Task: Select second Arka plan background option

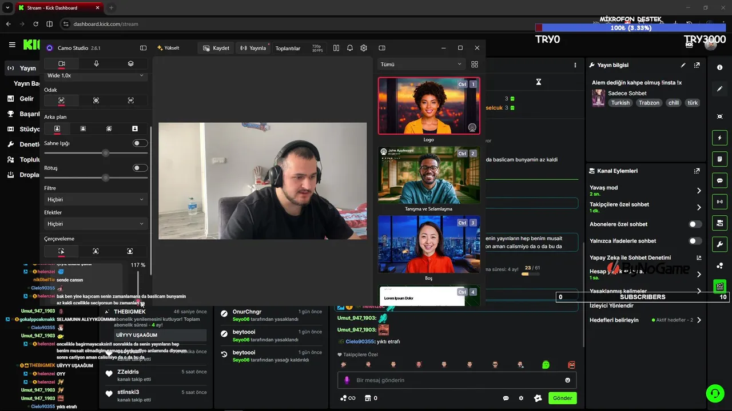Action: pyautogui.click(x=83, y=129)
